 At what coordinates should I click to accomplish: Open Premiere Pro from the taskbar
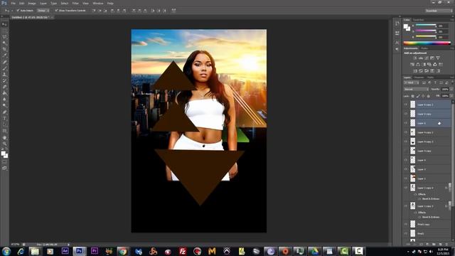pos(95,251)
